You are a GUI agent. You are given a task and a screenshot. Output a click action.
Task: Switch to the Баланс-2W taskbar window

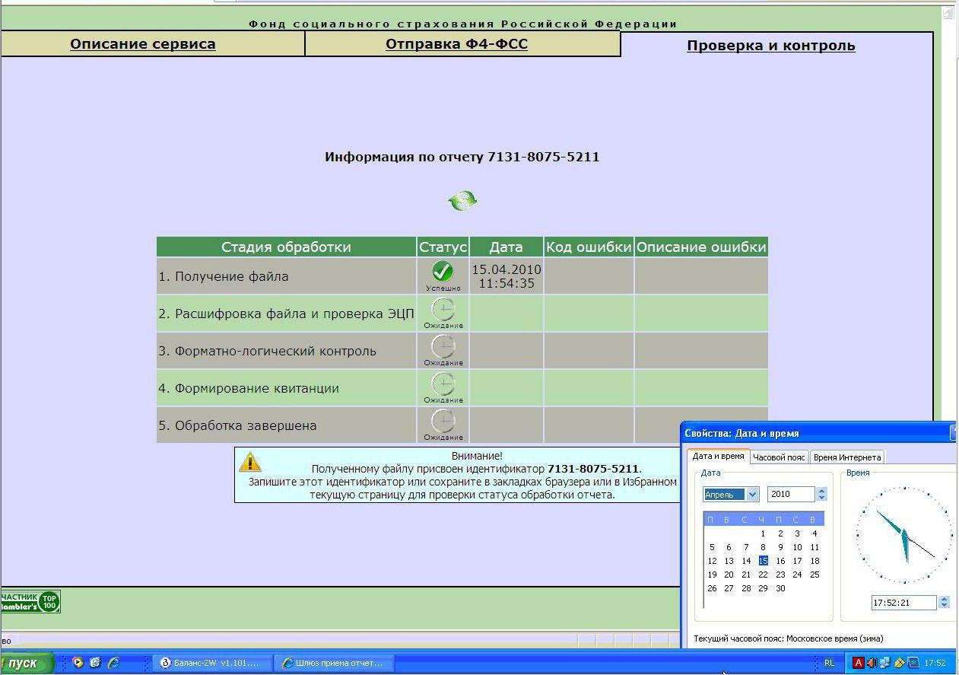click(214, 663)
